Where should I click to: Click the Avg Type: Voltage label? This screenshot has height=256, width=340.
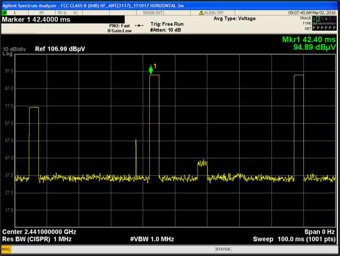pos(235,19)
